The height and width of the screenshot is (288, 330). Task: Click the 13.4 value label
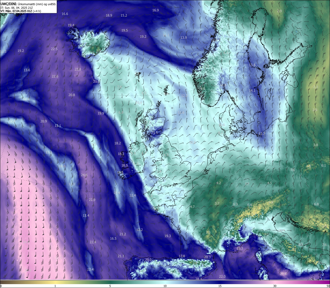[x=86, y=216]
